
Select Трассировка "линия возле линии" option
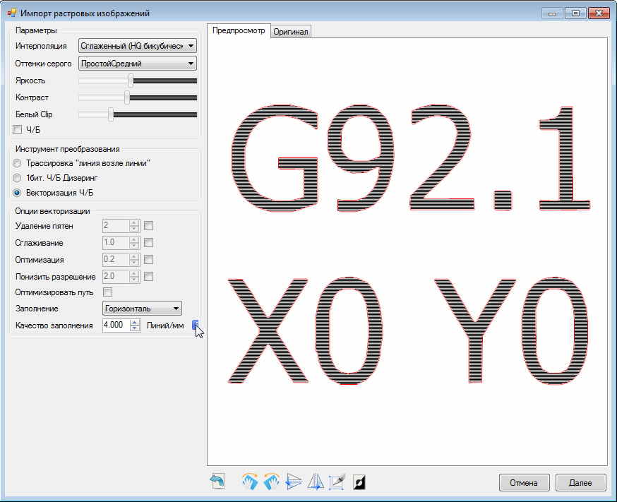coord(18,163)
